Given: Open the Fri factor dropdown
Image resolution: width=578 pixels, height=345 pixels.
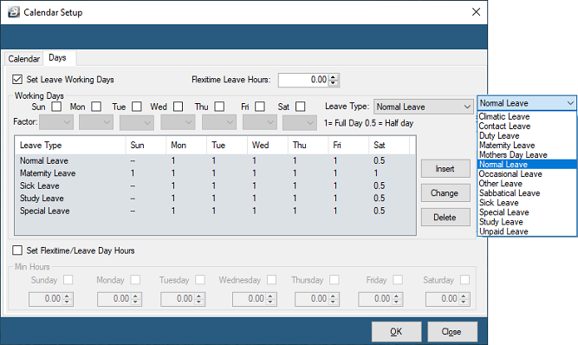Looking at the screenshot, I should [259, 122].
